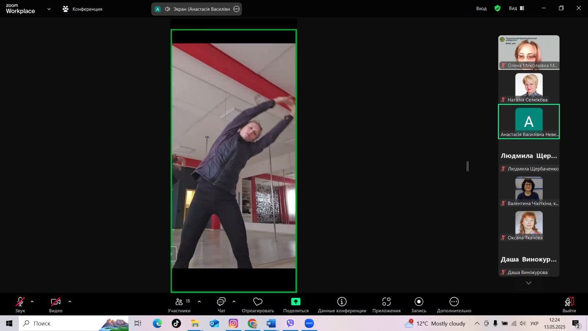Open the conference info icon
588x331 pixels.
click(x=342, y=302)
